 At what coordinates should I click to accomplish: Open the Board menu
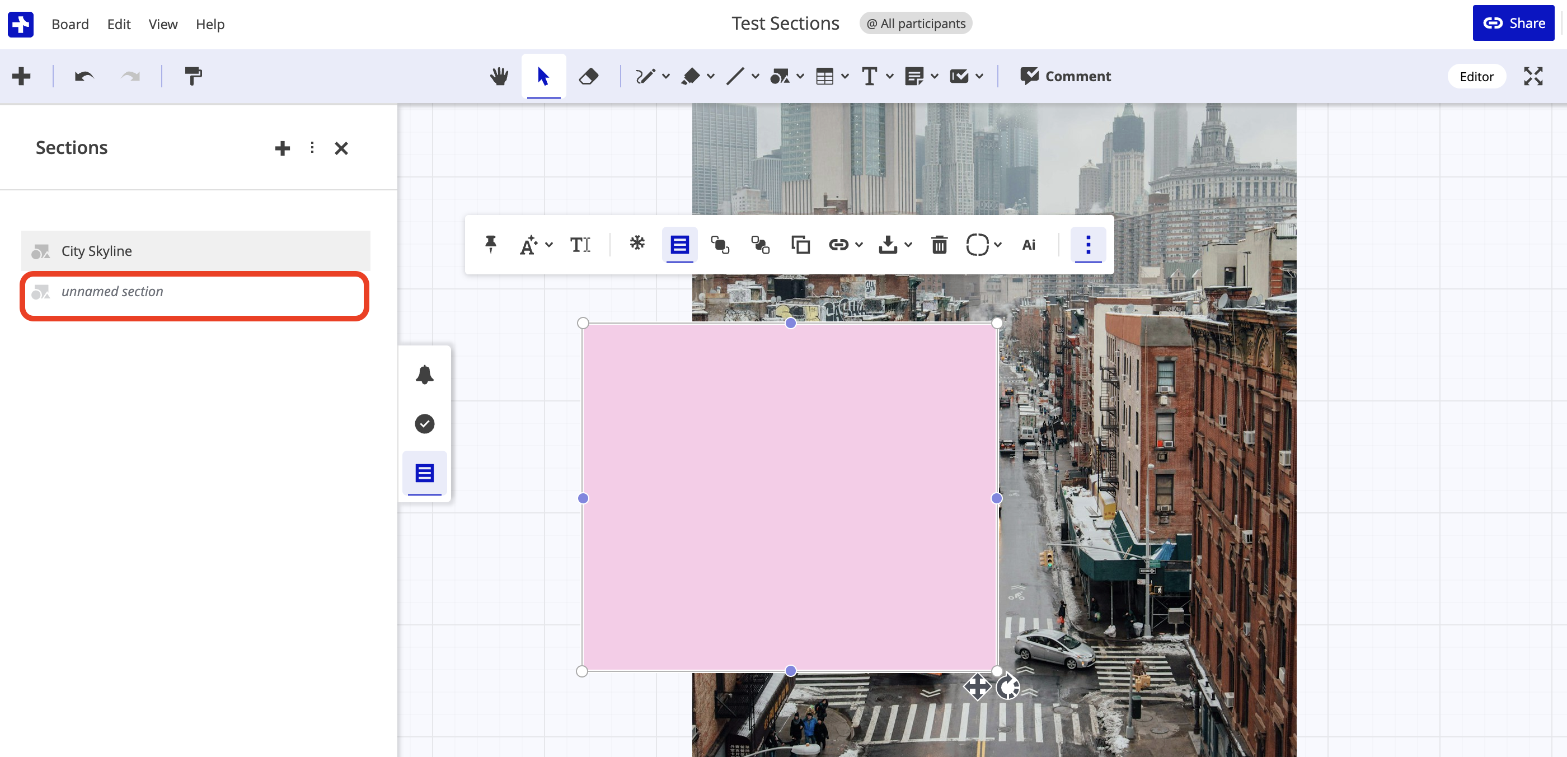(70, 24)
